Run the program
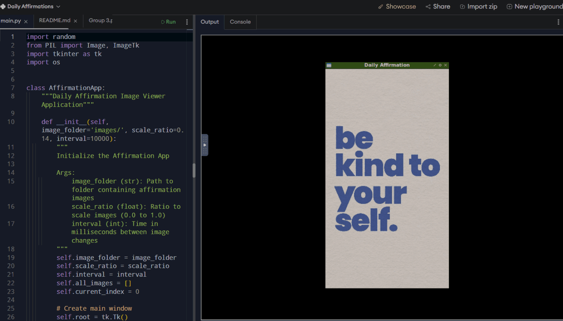Screen dimensions: 563x321 pos(168,22)
